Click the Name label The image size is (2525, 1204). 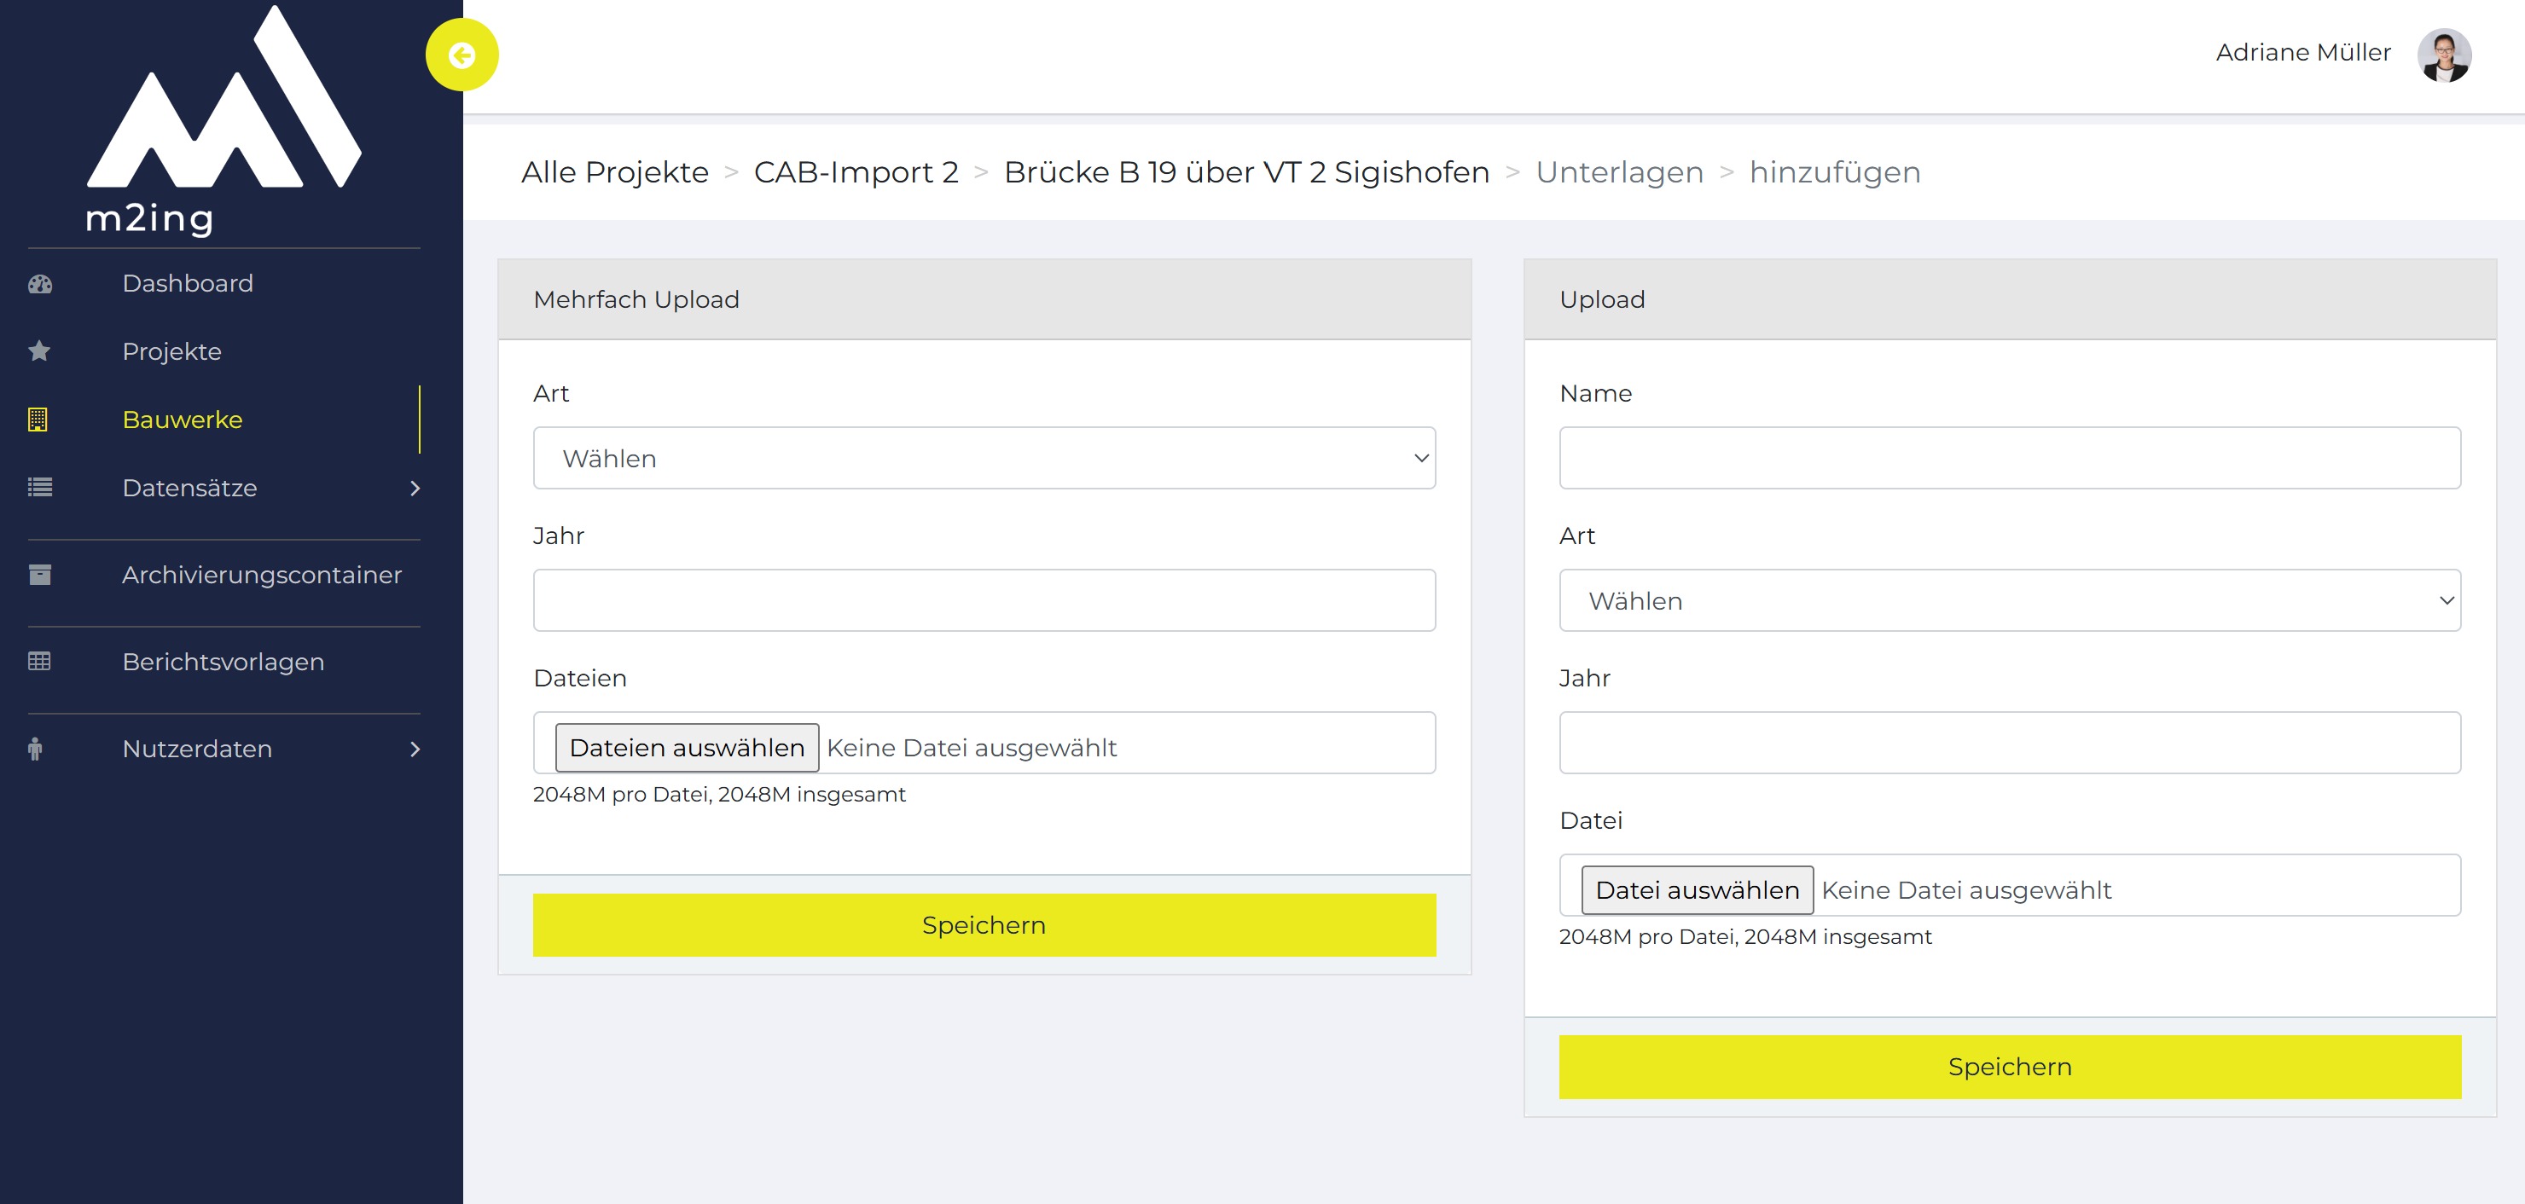tap(1595, 393)
